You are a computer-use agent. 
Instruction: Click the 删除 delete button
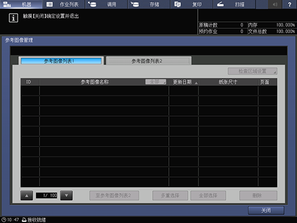(x=259, y=195)
